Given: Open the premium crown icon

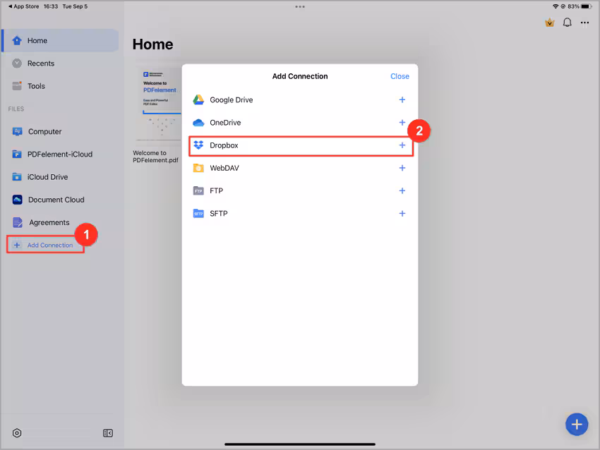Looking at the screenshot, I should click(x=549, y=23).
